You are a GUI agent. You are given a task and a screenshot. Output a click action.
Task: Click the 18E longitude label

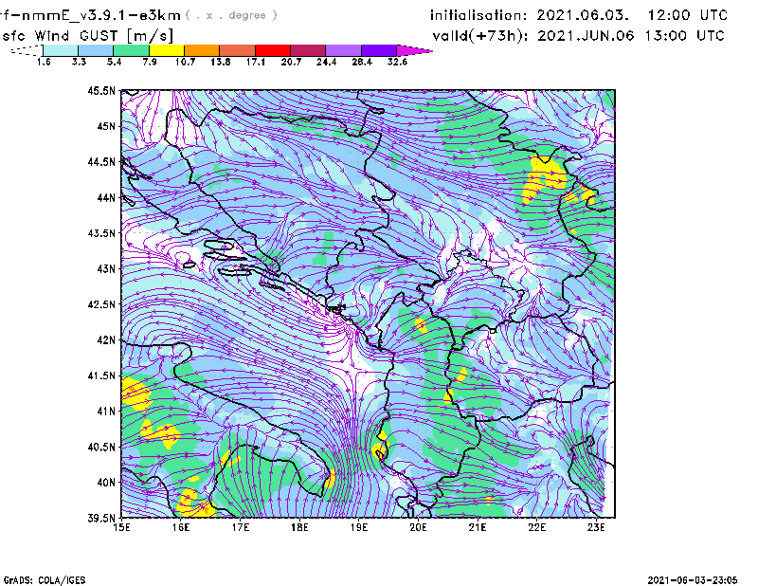[x=299, y=527]
